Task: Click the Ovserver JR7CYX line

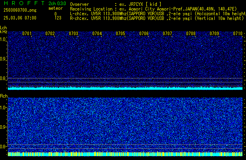Action: [116, 4]
